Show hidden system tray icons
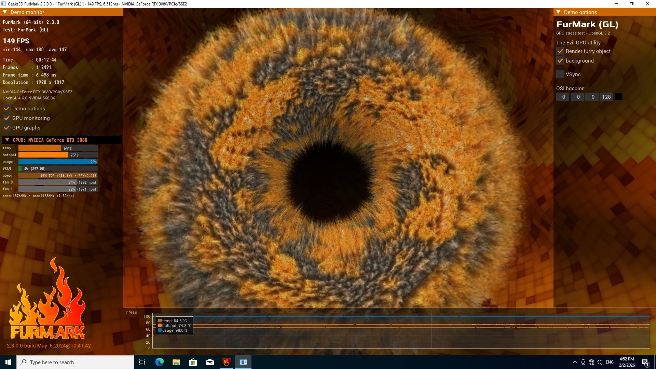The height and width of the screenshot is (369, 656). [575, 362]
